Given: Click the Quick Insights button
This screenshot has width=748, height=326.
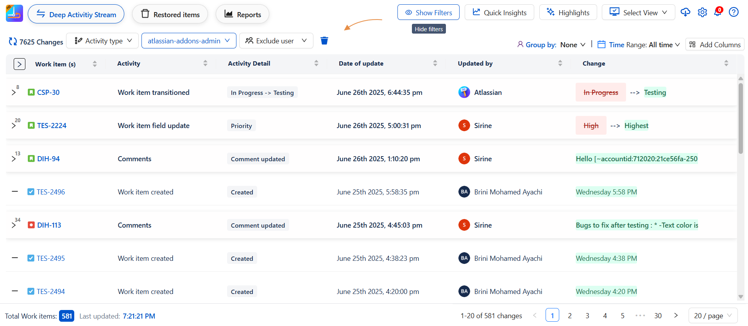Looking at the screenshot, I should (499, 12).
